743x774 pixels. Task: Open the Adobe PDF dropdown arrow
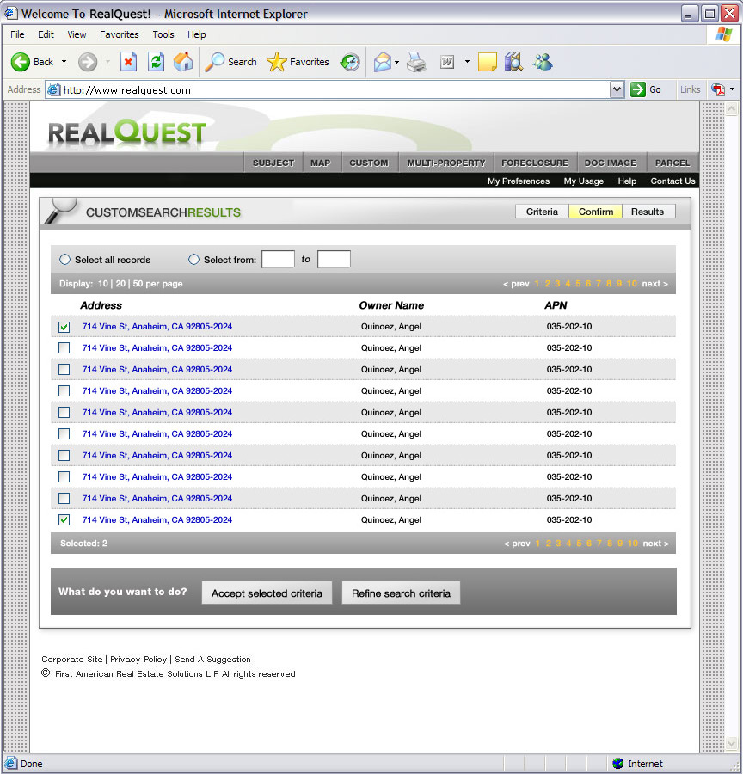(732, 89)
